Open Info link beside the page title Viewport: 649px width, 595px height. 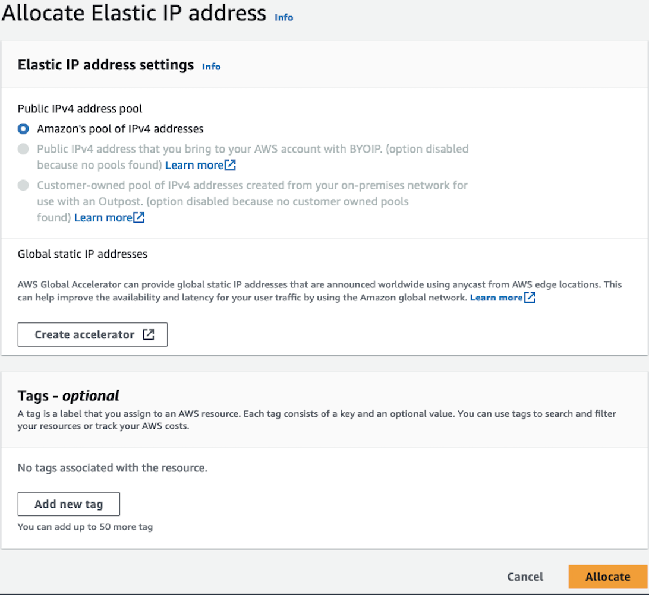pos(283,17)
